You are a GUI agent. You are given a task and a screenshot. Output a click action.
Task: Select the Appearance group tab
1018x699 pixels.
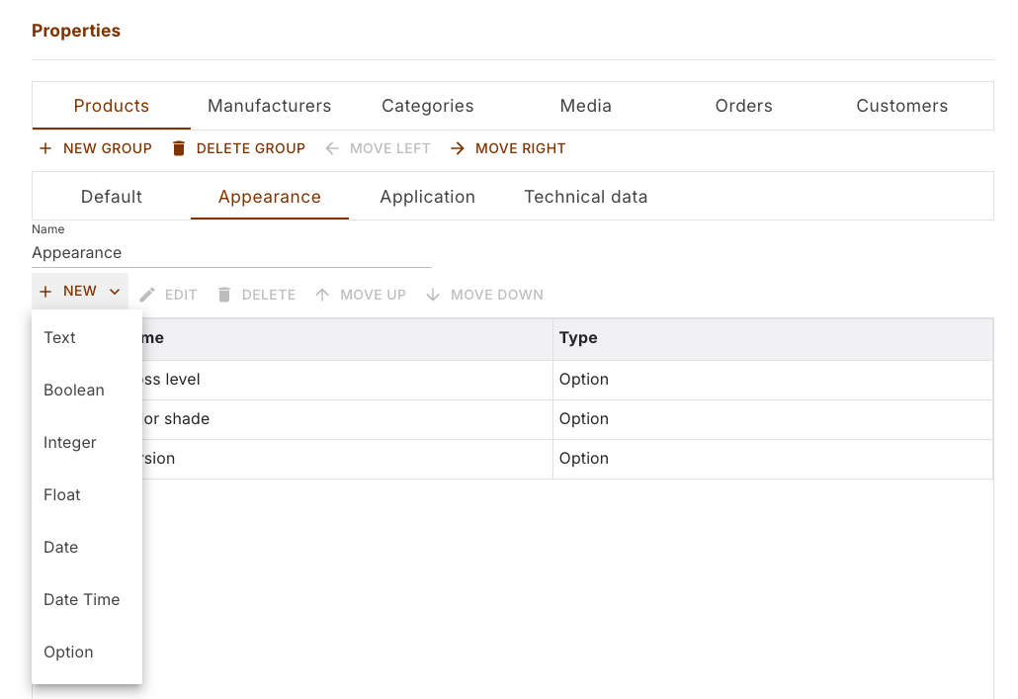pyautogui.click(x=270, y=197)
